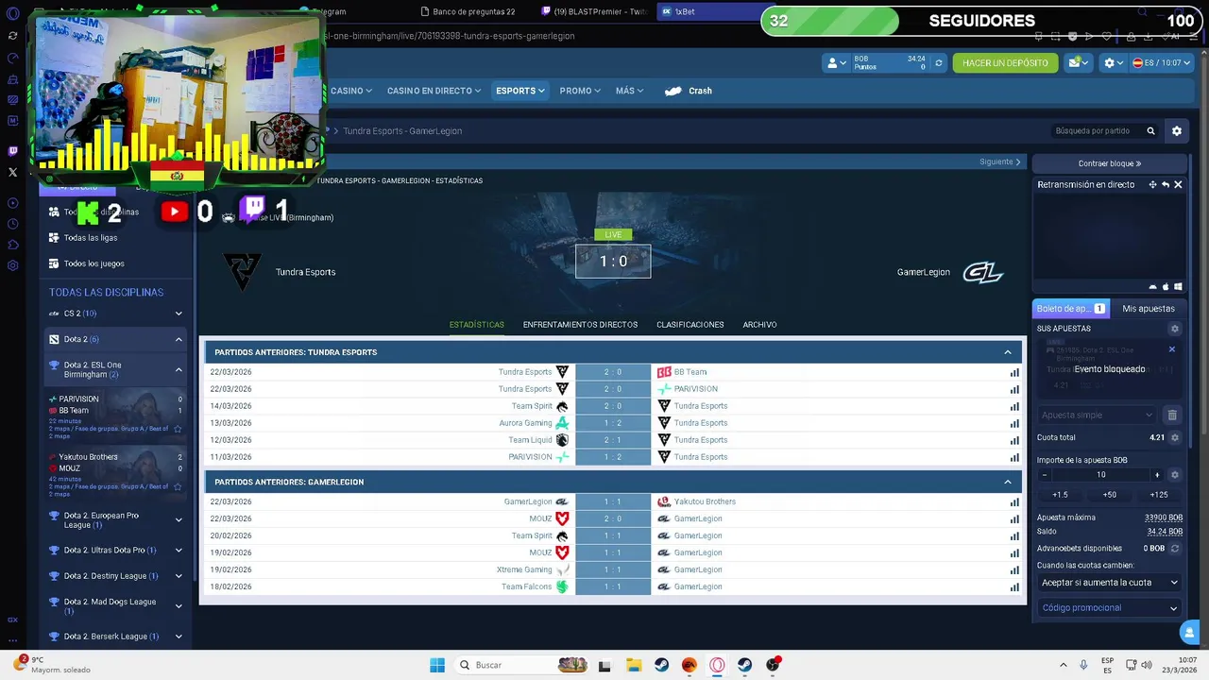Expand the CS 2 discipline list

click(x=179, y=314)
